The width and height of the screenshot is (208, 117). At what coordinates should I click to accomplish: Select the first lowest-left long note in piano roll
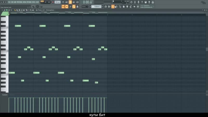click(x=12, y=73)
